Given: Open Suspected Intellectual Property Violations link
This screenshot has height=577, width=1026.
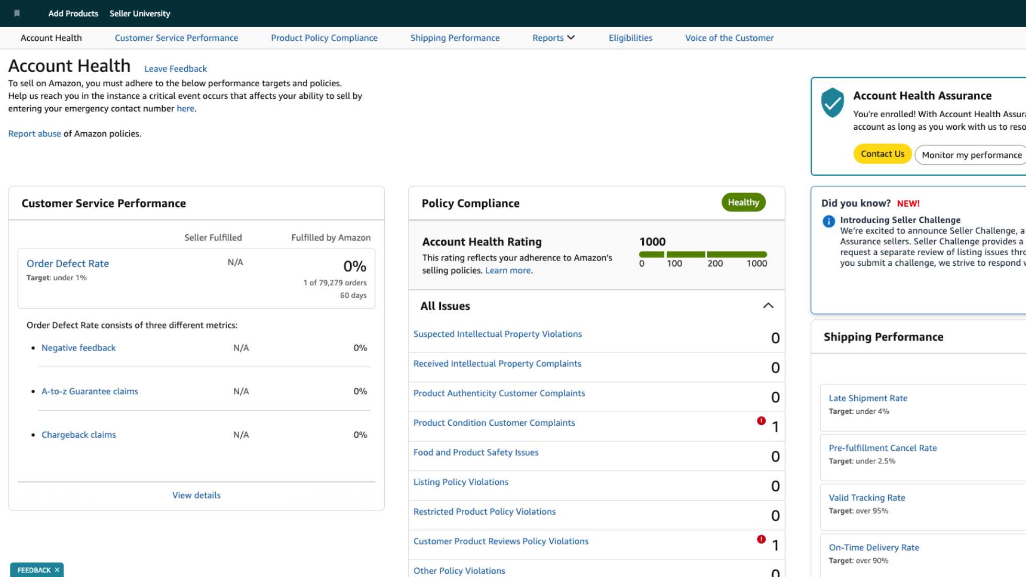Looking at the screenshot, I should [x=497, y=334].
